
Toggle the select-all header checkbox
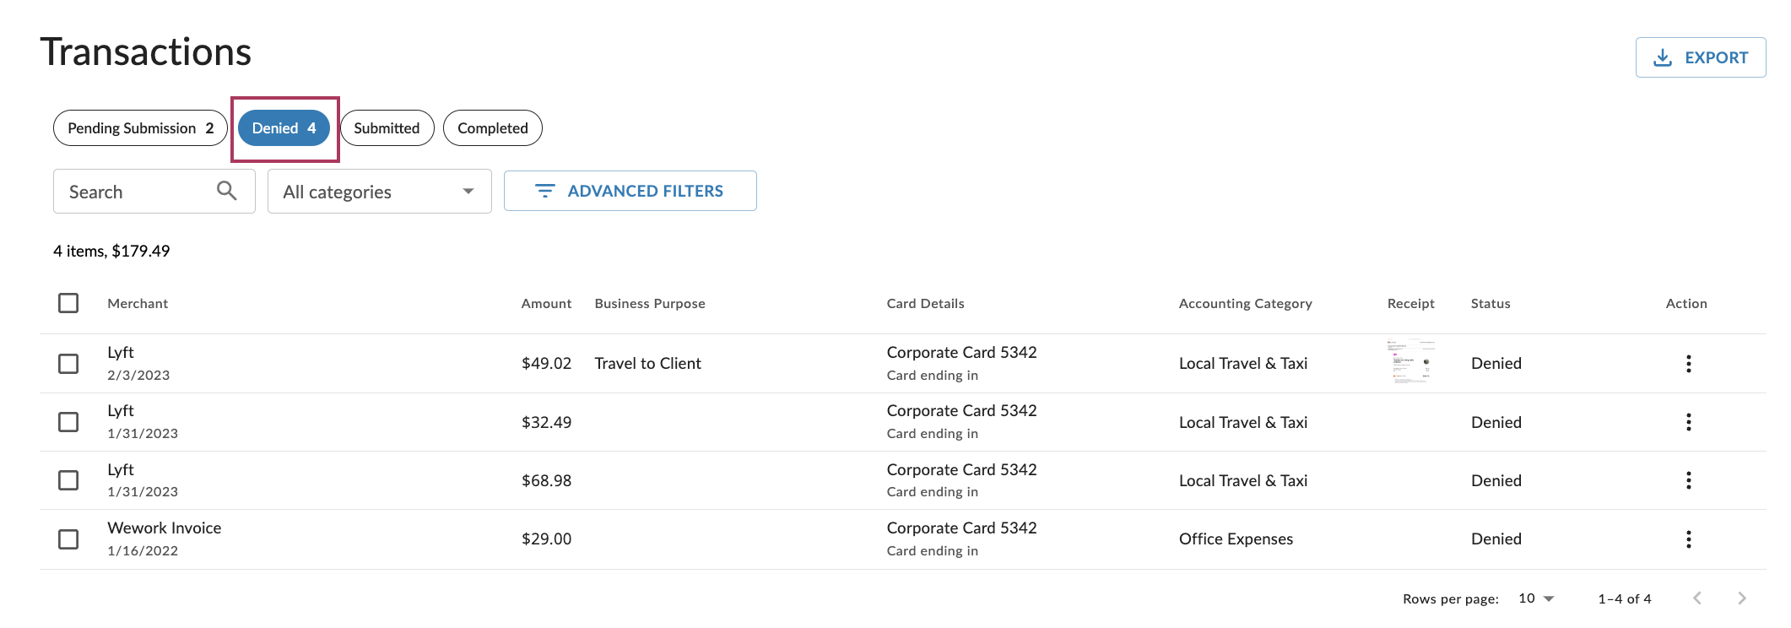tap(68, 303)
